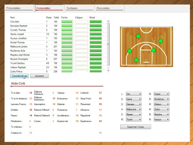The width and height of the screenshot is (193, 145).
Task: Open reserve dropdown showing Zurbo
Action: 162,109
